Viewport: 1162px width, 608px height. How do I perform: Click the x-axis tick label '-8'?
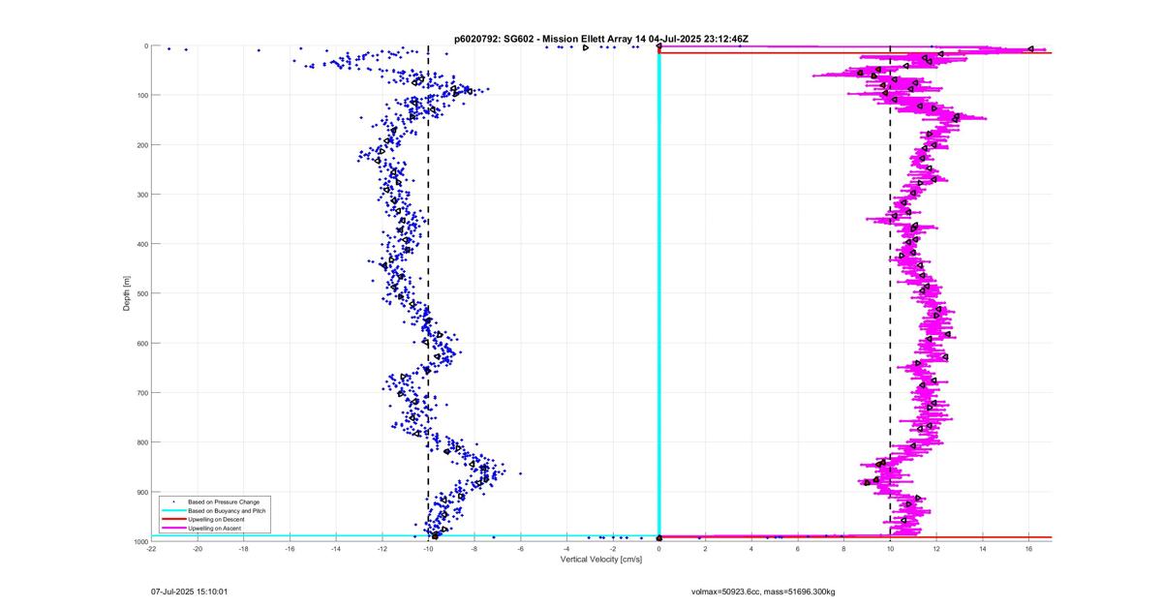(474, 550)
